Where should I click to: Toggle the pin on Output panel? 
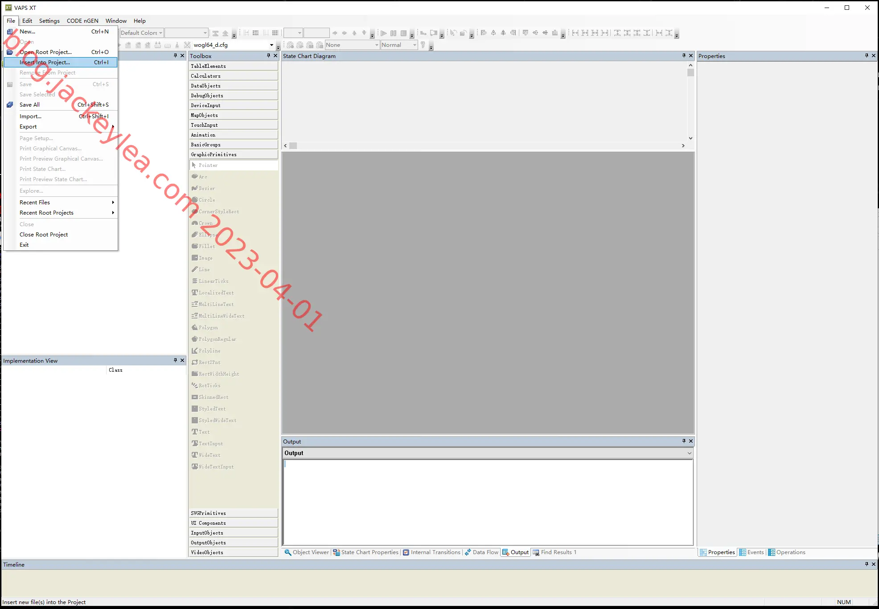point(684,441)
